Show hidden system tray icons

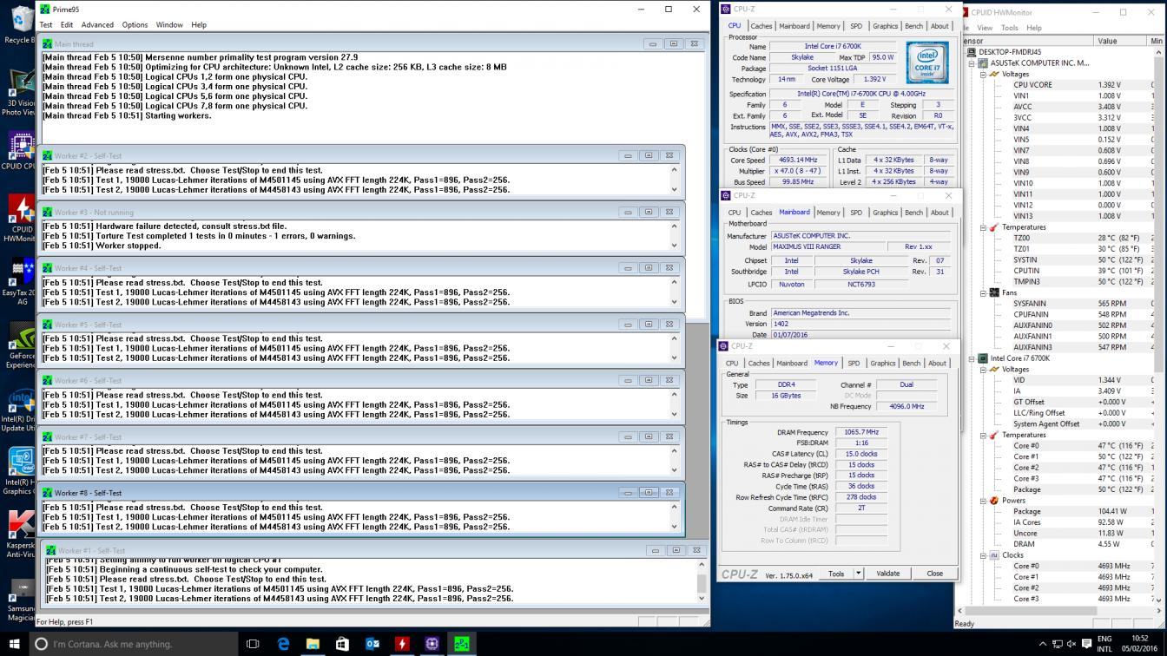1043,644
